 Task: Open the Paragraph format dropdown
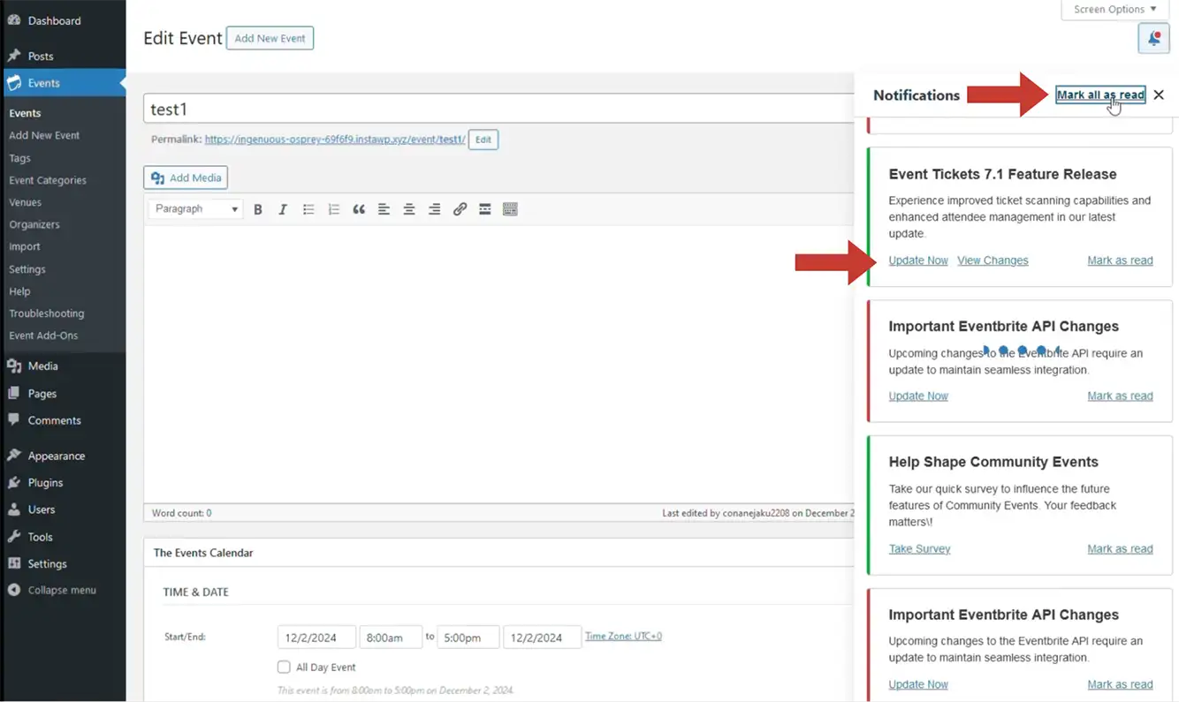196,209
